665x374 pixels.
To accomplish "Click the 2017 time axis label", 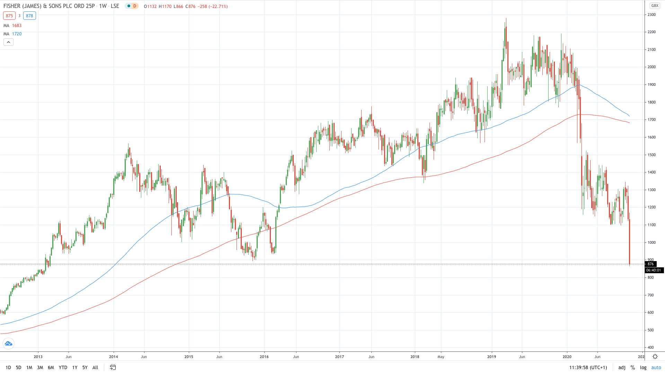I will [339, 357].
